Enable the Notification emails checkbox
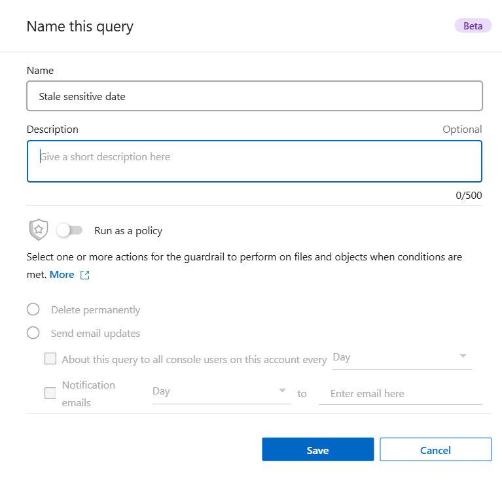The image size is (502, 490). click(x=50, y=393)
